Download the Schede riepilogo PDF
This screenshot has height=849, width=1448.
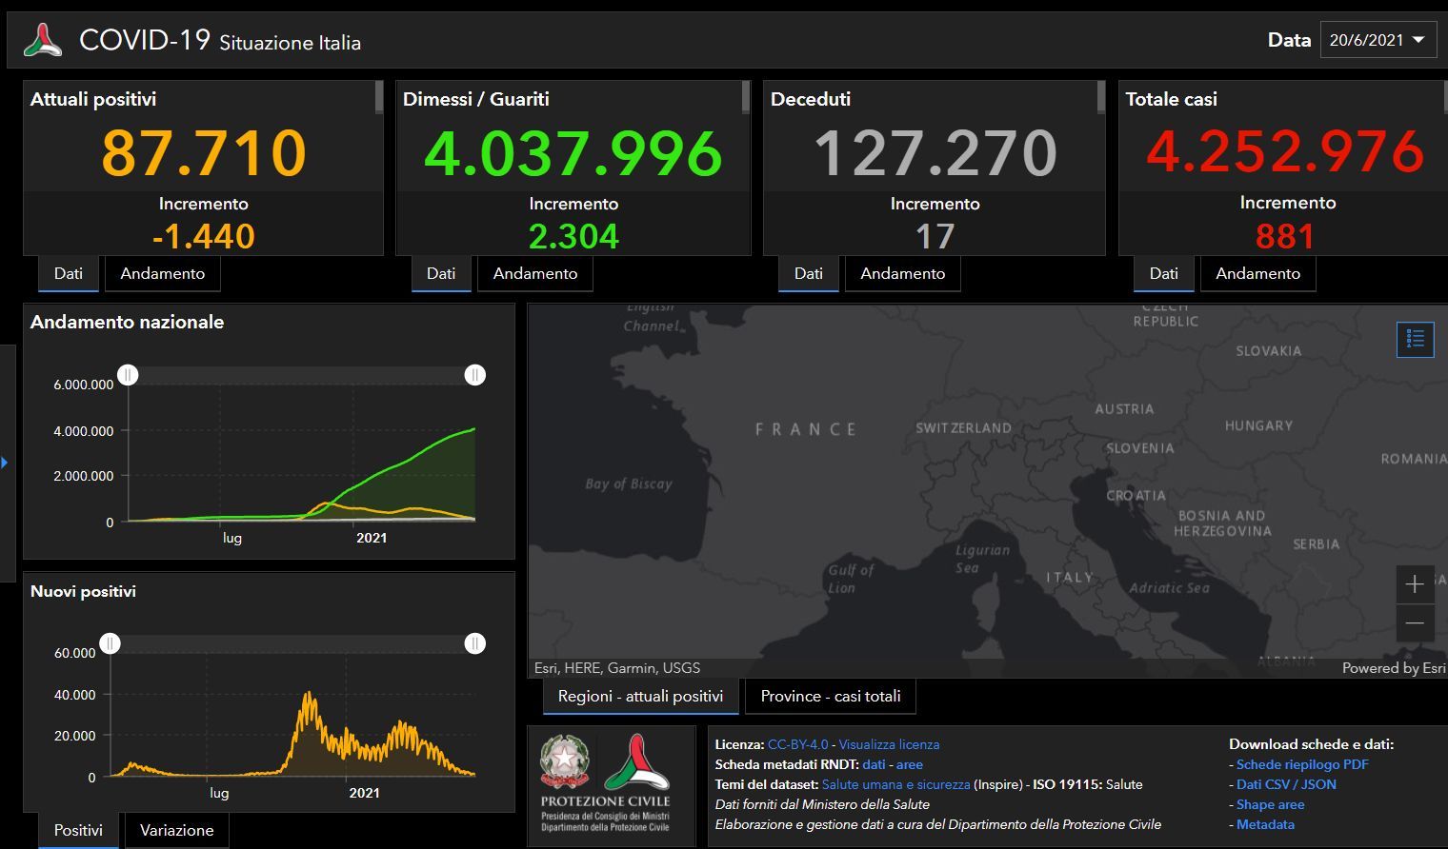tap(1301, 764)
